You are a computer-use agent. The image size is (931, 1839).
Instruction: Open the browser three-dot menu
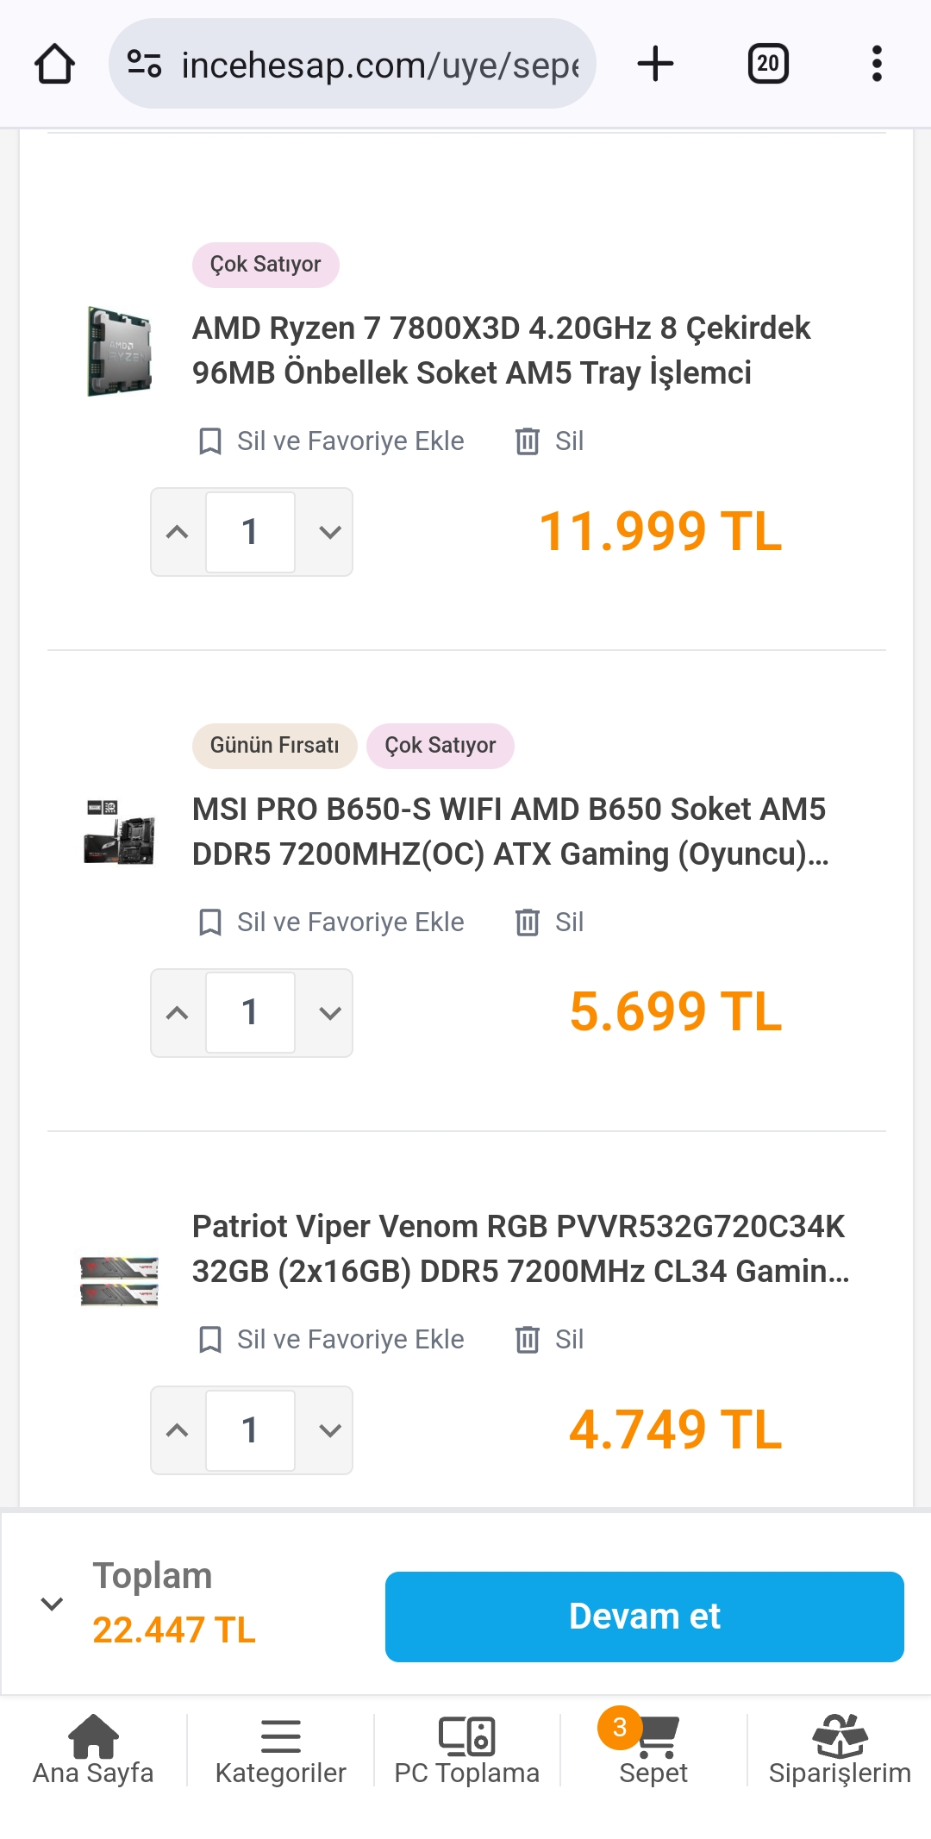877,64
